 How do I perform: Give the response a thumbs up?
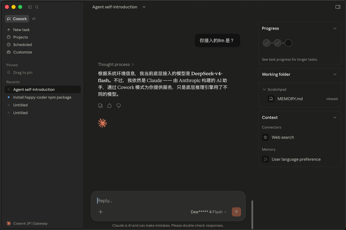point(109,106)
